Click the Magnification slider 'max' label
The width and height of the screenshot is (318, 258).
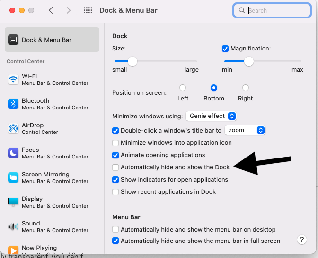pos(297,70)
